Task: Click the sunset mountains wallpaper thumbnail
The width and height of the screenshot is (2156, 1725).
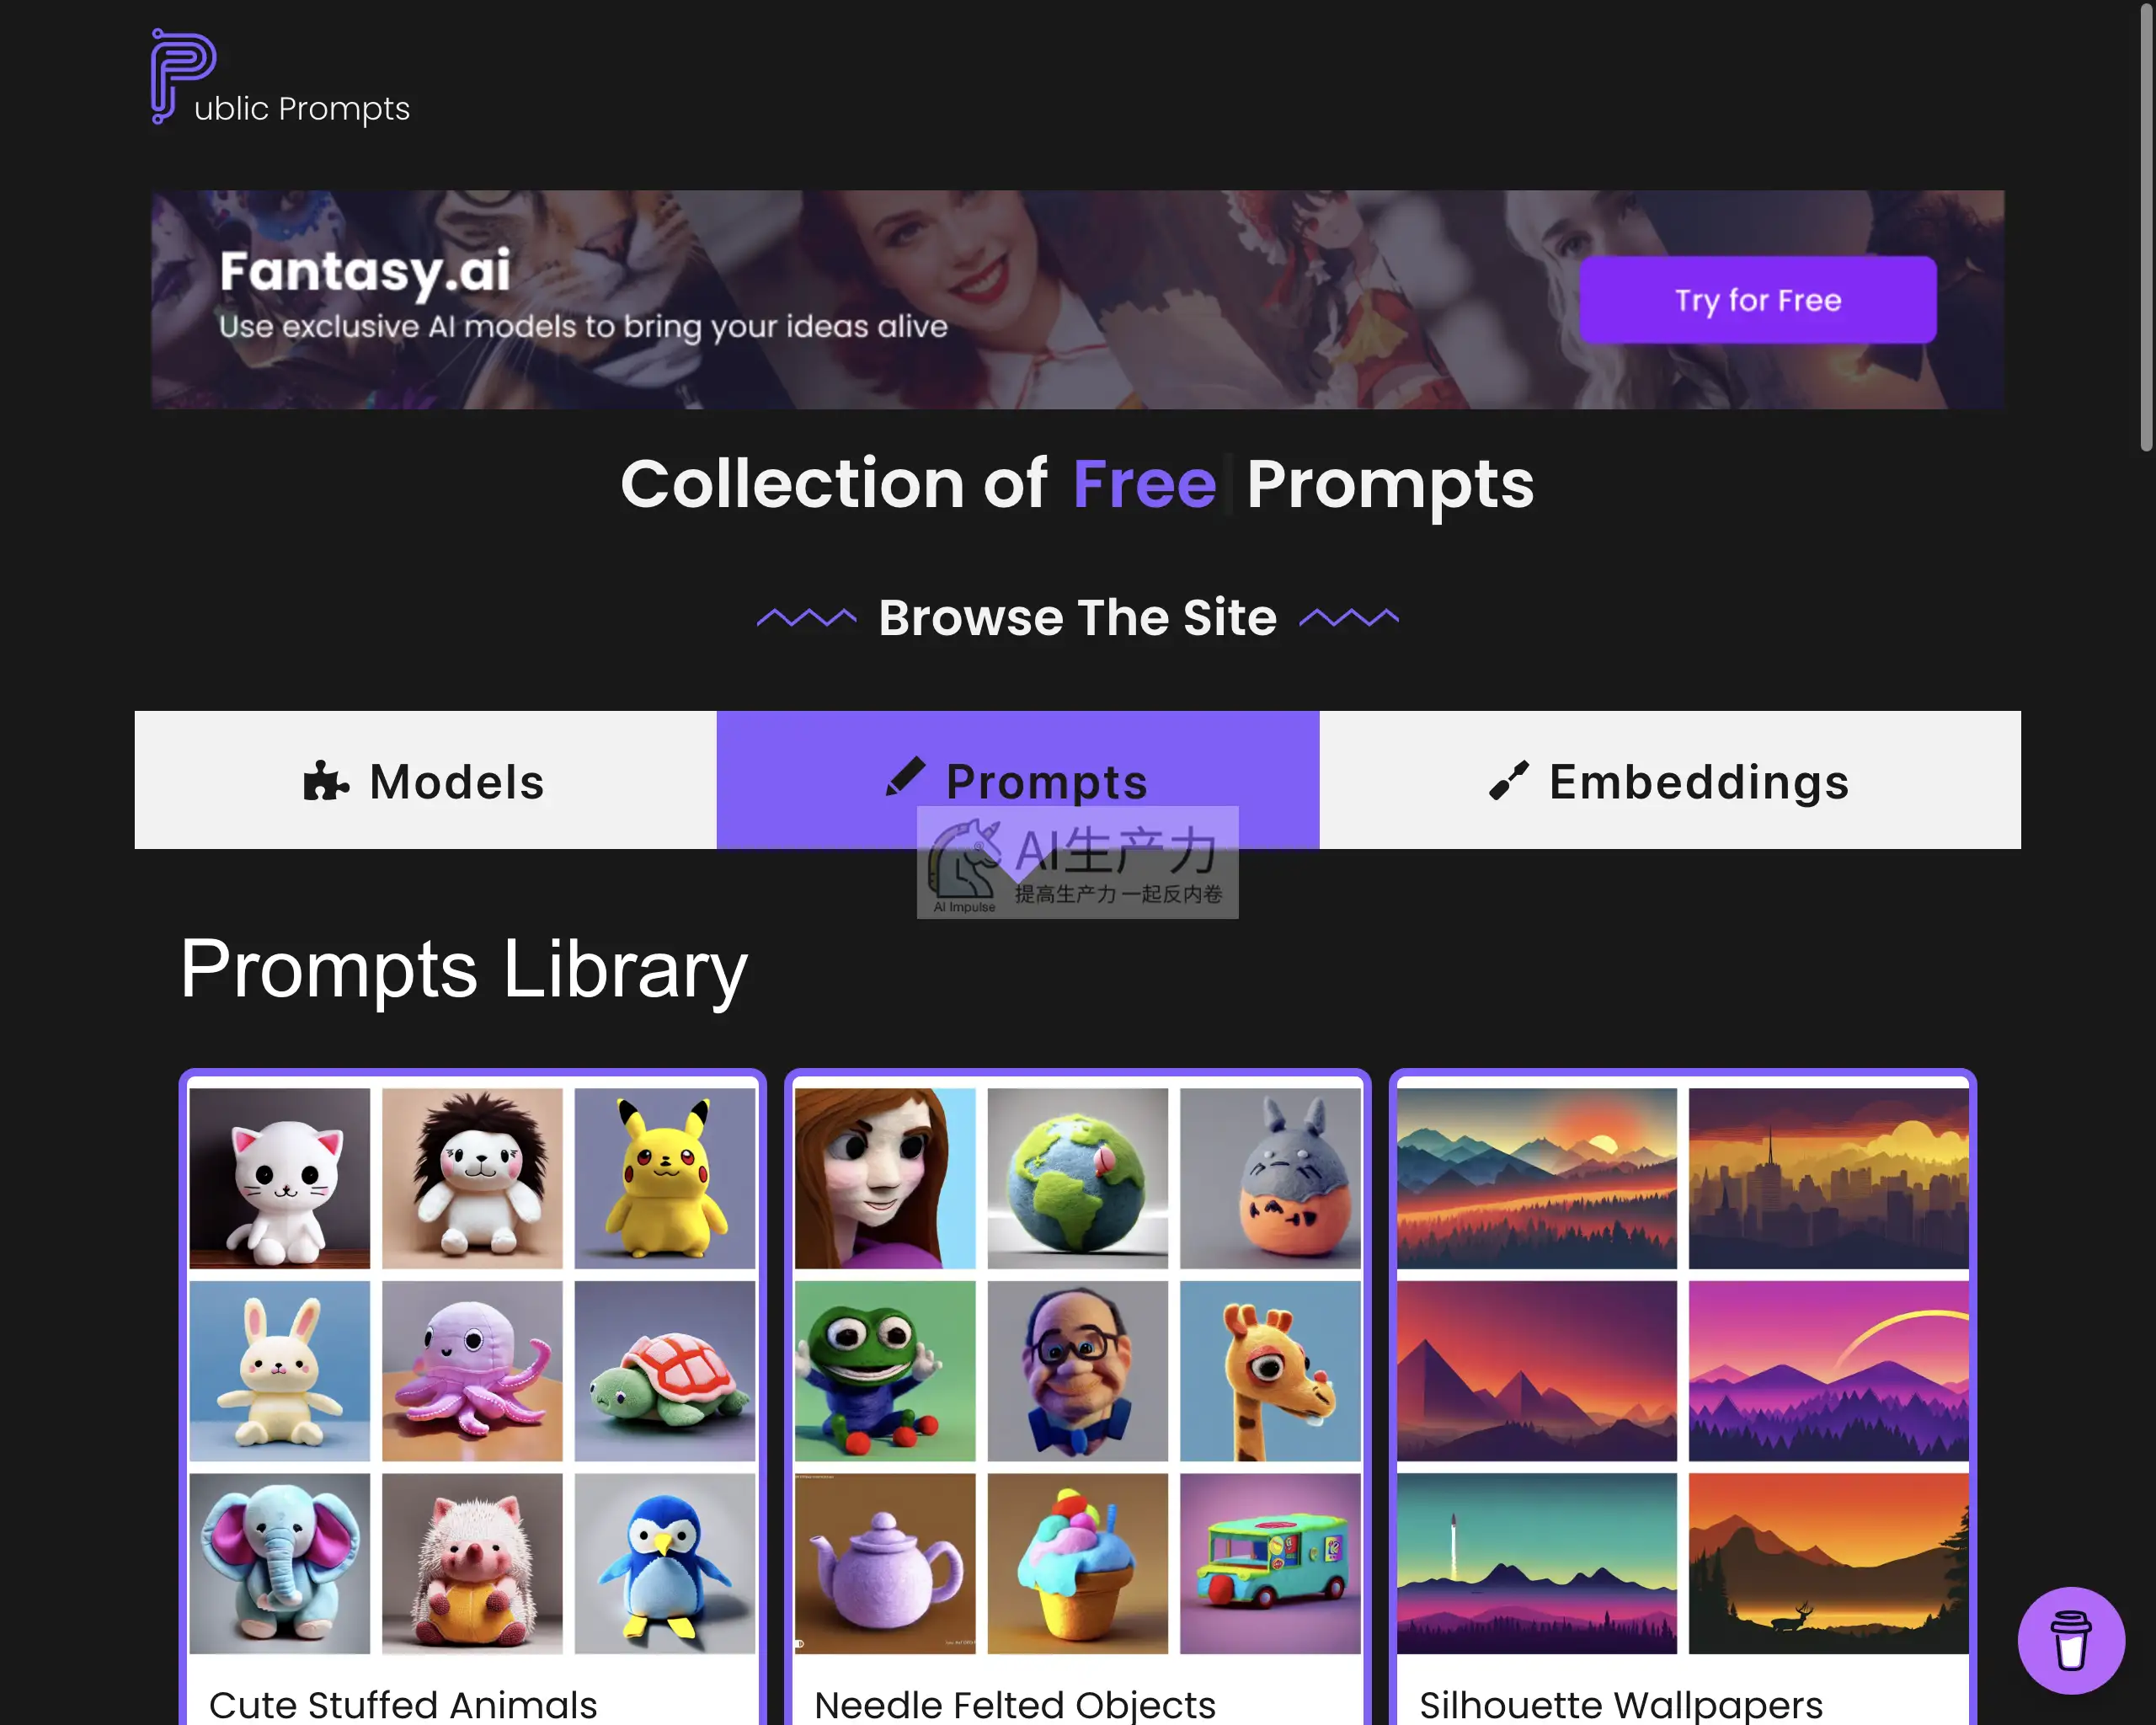Action: (1537, 1178)
